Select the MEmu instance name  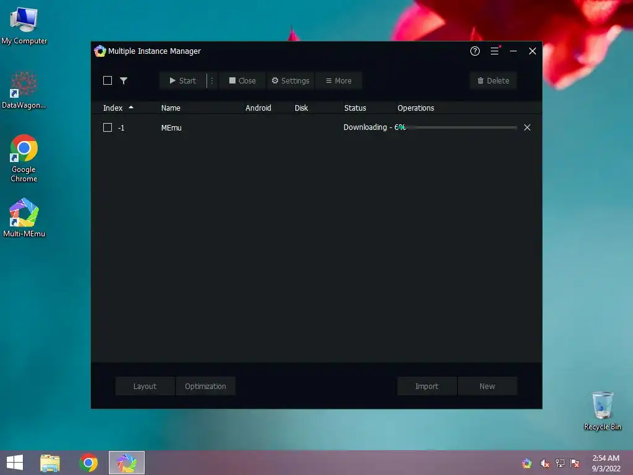coord(171,127)
